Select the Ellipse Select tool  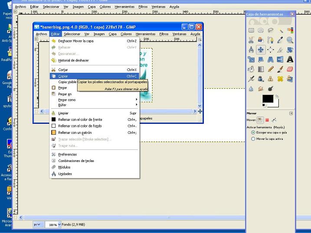click(x=261, y=30)
